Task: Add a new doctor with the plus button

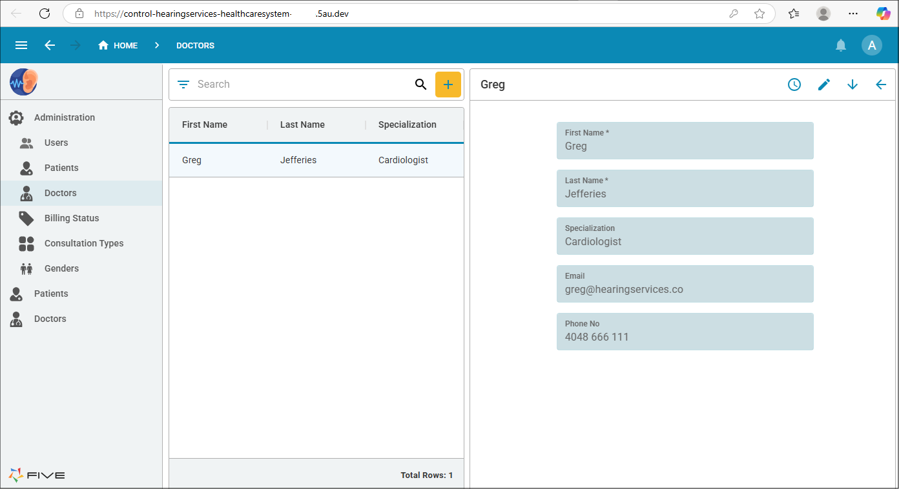Action: click(448, 85)
